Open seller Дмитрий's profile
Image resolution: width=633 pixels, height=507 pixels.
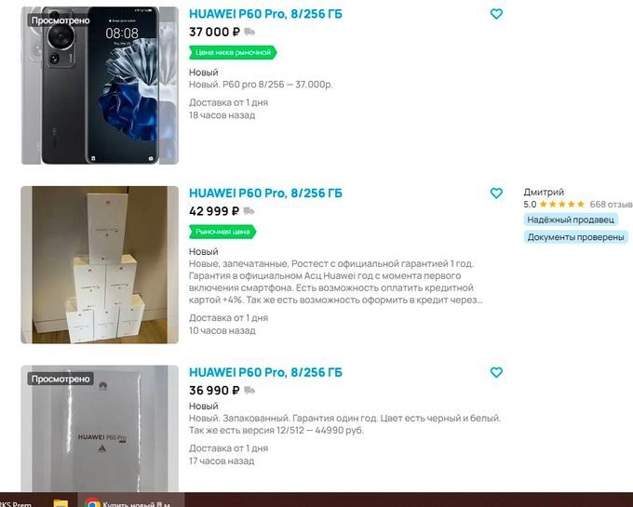click(544, 192)
